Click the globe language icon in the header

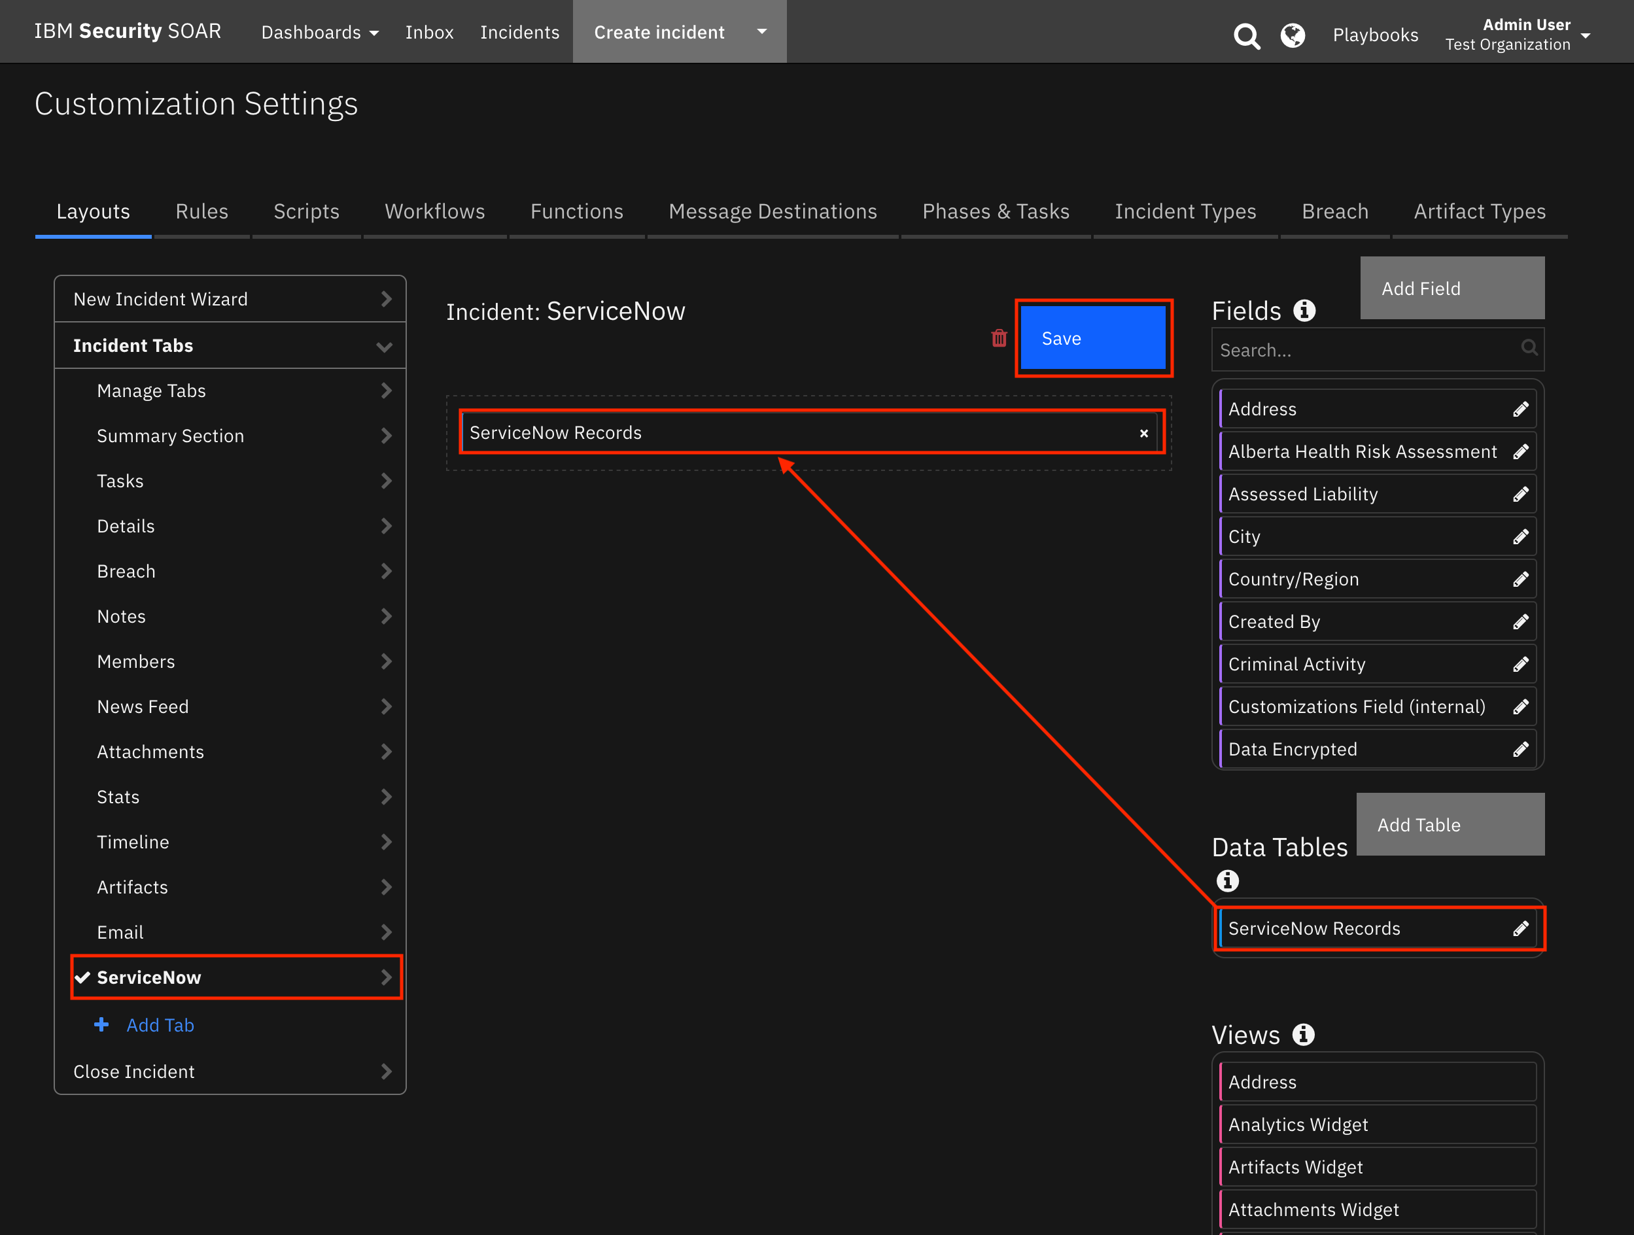(1292, 35)
